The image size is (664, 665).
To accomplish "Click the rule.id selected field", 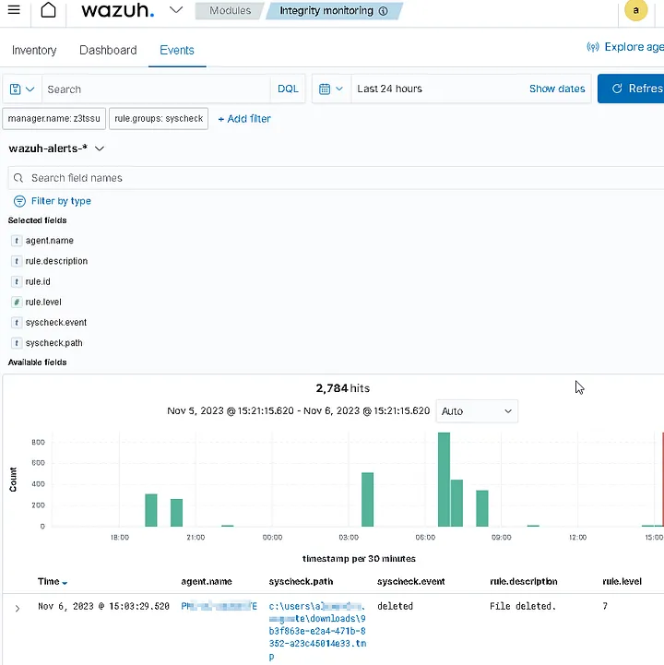I will click(38, 281).
